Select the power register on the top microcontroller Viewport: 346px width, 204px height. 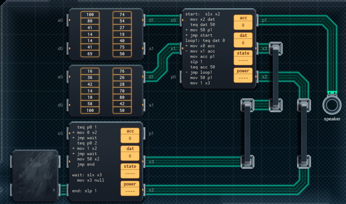[x=243, y=75]
